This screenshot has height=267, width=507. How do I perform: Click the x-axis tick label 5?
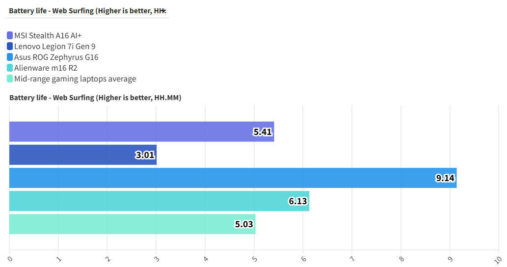click(x=254, y=258)
